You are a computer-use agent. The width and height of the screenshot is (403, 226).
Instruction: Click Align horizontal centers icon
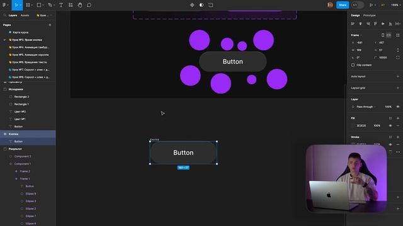pyautogui.click(x=360, y=24)
